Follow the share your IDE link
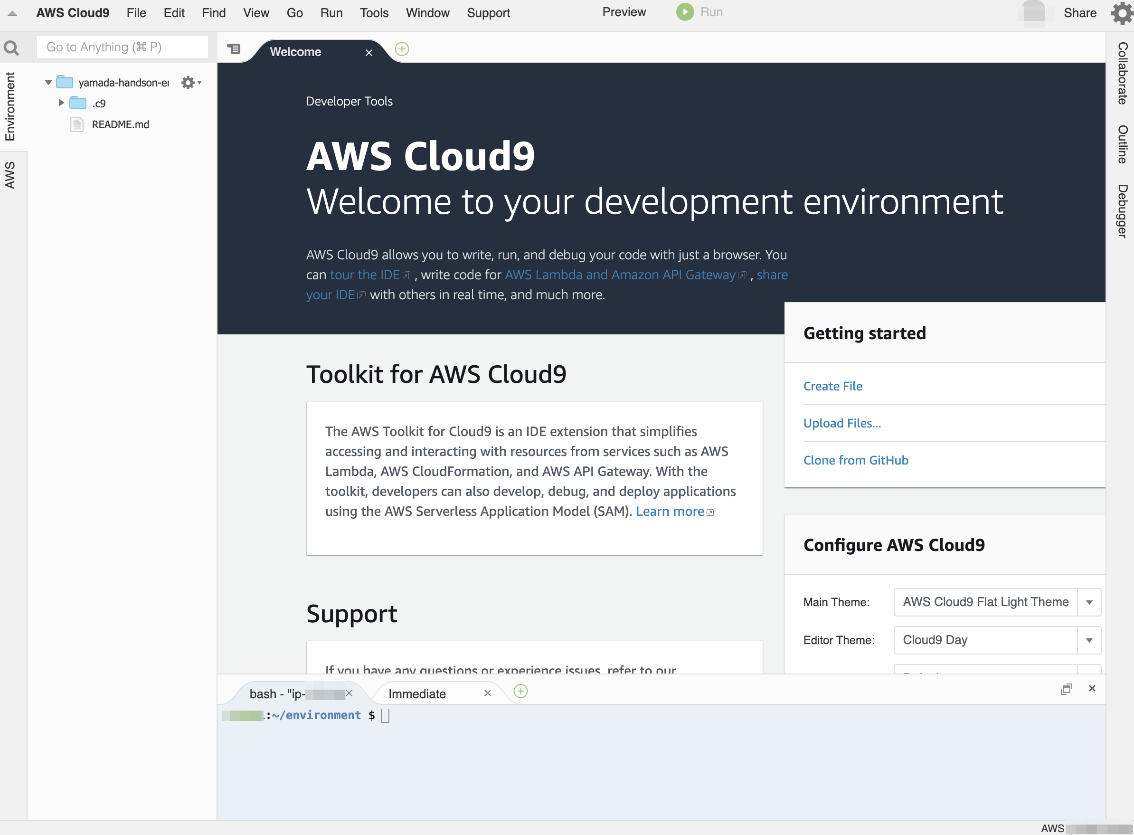The height and width of the screenshot is (835, 1134). [x=331, y=294]
